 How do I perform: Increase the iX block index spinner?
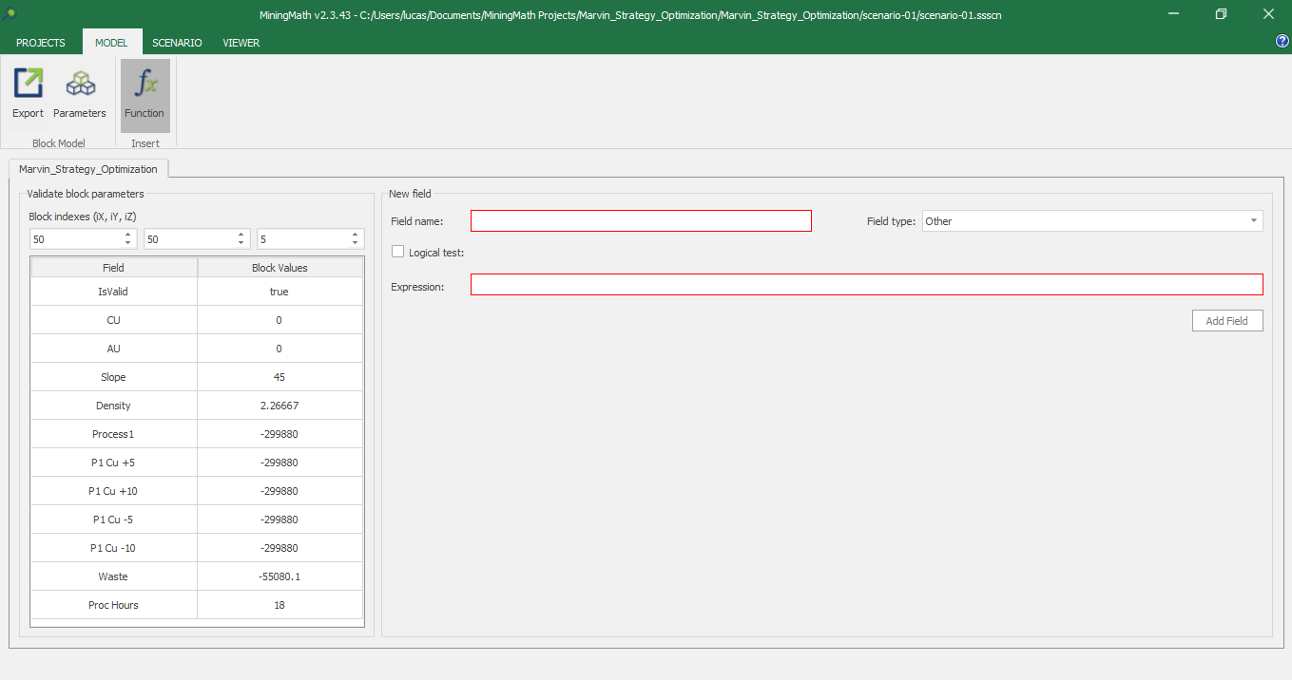click(x=129, y=235)
